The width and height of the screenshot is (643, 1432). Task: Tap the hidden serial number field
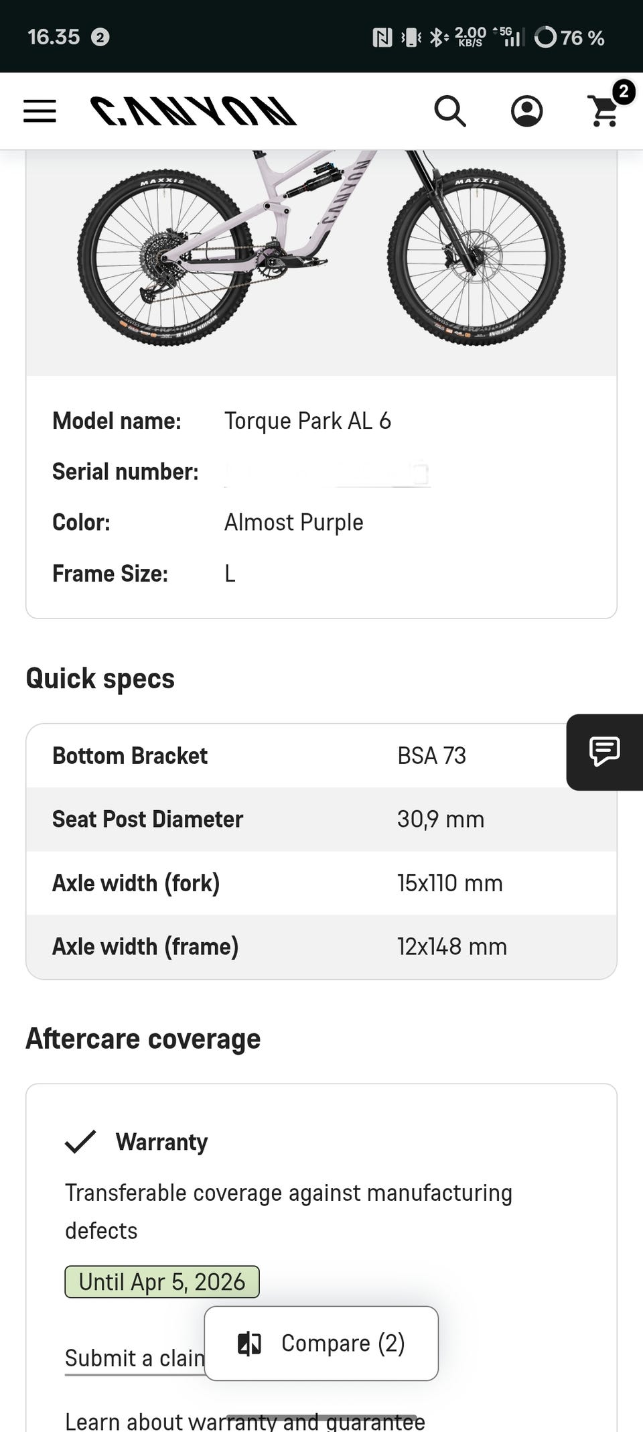pos(327,473)
